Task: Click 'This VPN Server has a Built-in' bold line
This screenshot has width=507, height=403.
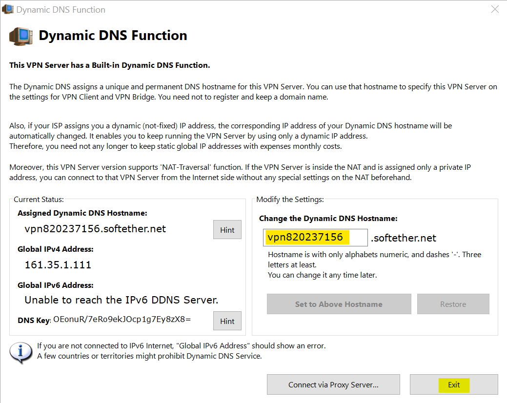Action: [x=110, y=65]
